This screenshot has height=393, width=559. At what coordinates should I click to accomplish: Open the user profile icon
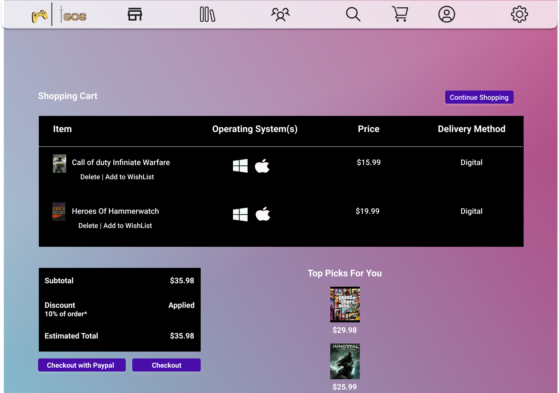click(447, 14)
